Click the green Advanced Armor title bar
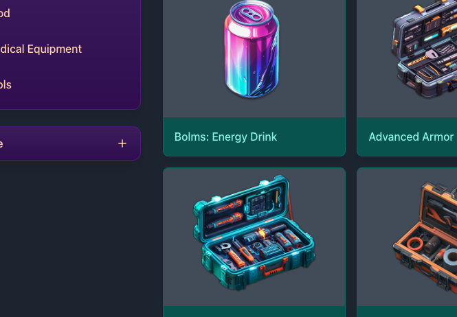The image size is (457, 317). tap(407, 137)
